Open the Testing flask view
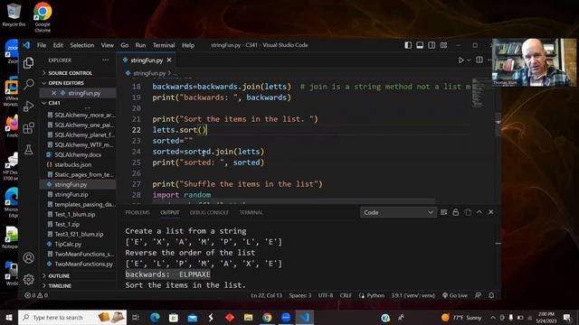 point(28,149)
